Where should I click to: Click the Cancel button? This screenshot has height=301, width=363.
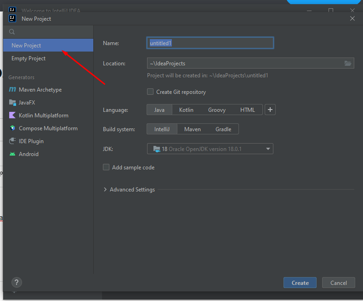(x=339, y=283)
